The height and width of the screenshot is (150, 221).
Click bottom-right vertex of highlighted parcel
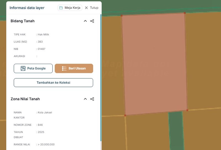(187, 110)
